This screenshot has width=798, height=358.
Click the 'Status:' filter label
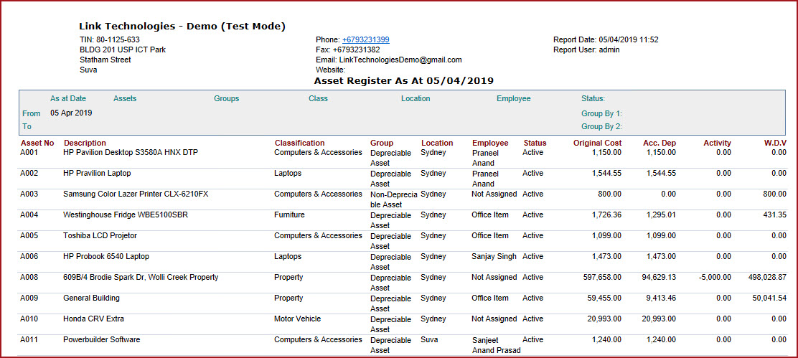593,99
